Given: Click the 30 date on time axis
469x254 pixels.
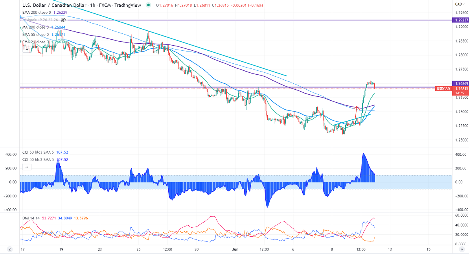Looking at the screenshot, I should point(197,249).
